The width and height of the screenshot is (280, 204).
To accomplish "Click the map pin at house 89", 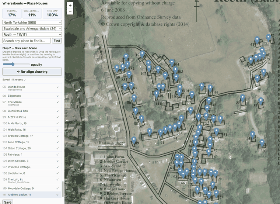I will 134,140.
